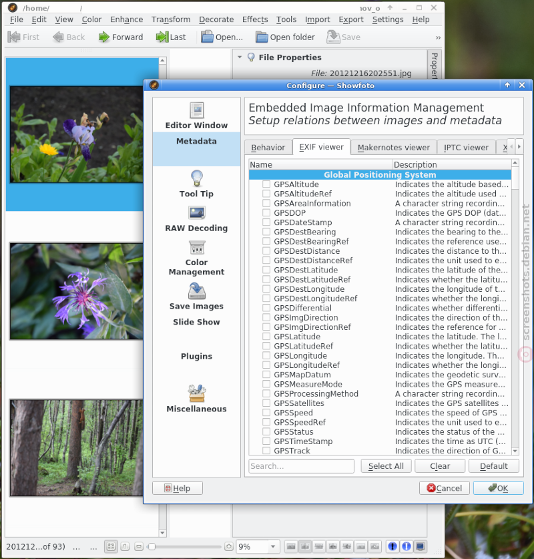The image size is (534, 559).
Task: Click the Open... toolbar folder icon
Action: [x=207, y=37]
